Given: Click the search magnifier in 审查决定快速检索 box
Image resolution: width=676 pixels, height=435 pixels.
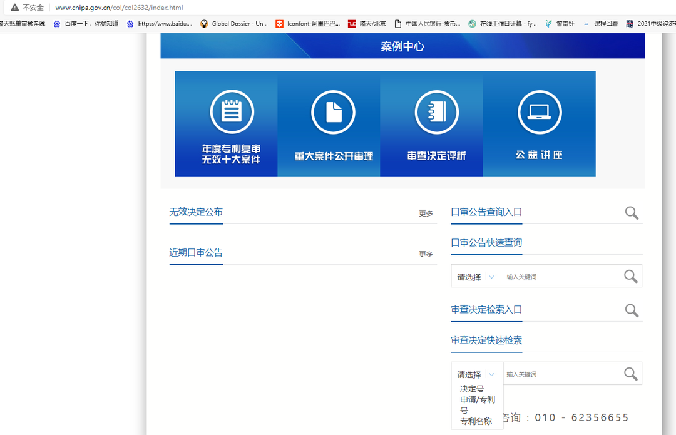Looking at the screenshot, I should pos(630,373).
